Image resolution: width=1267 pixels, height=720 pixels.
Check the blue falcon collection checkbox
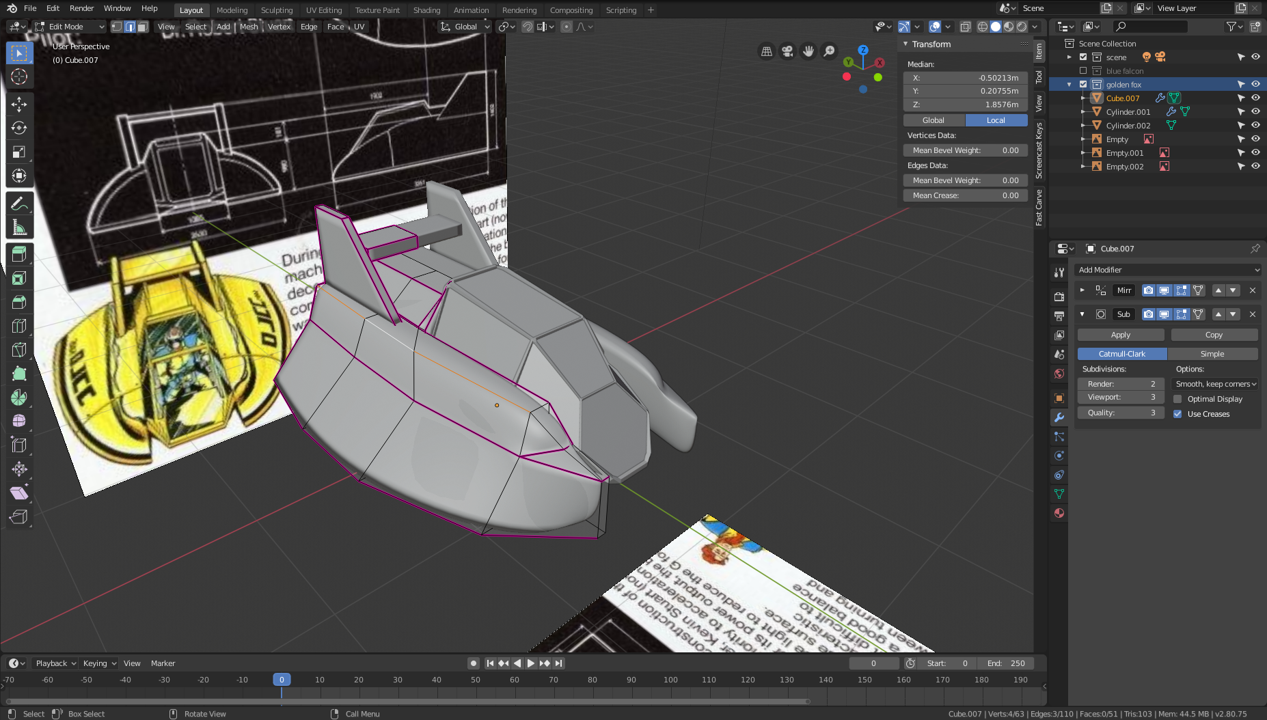pyautogui.click(x=1083, y=71)
